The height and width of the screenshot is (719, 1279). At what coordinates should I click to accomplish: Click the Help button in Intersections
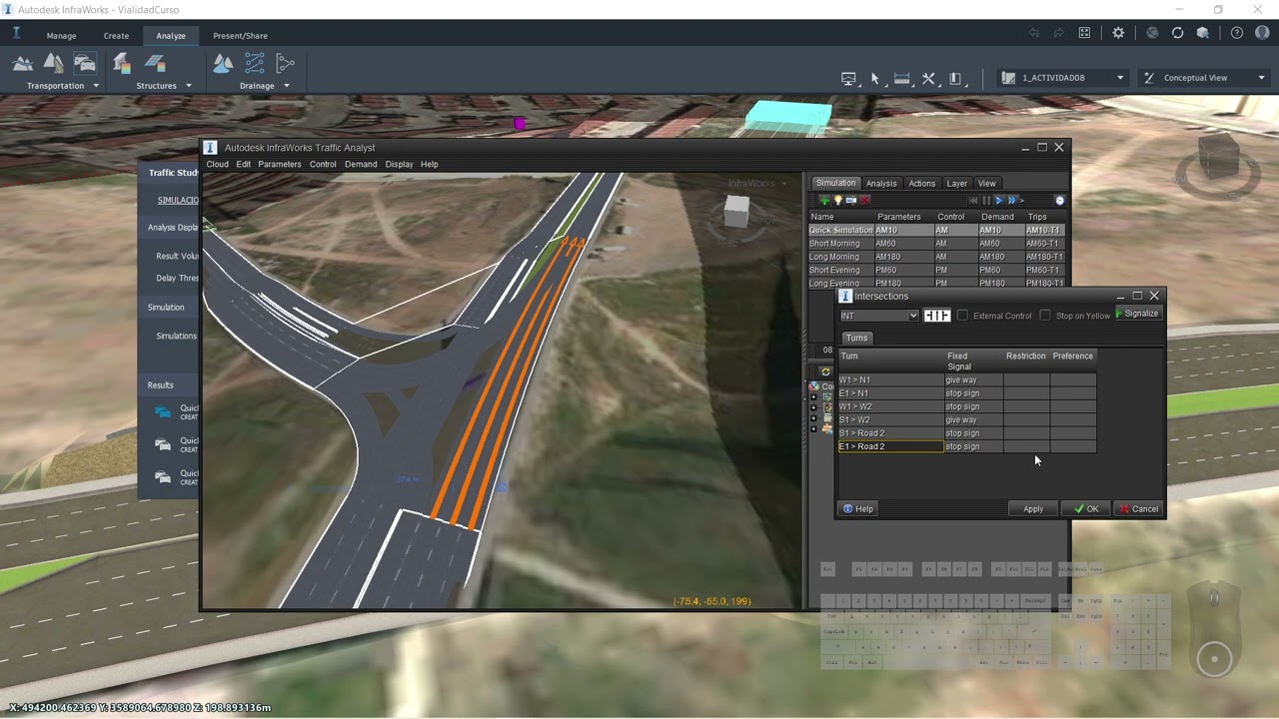[x=858, y=509]
